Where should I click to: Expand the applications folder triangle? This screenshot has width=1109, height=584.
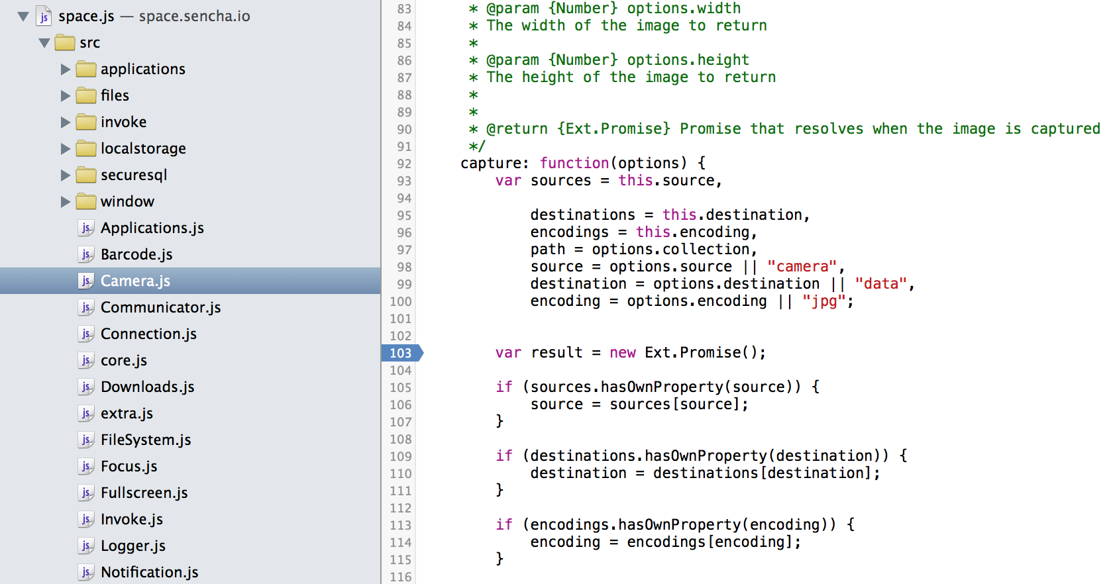[x=66, y=70]
